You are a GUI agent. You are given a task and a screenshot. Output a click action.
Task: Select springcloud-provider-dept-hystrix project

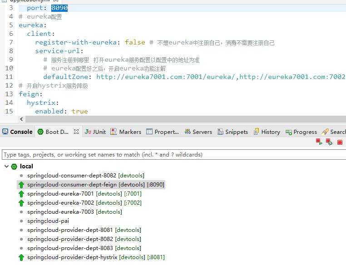[96, 257]
